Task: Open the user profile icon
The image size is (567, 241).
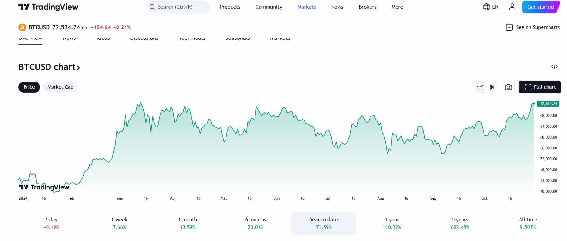Action: point(512,7)
